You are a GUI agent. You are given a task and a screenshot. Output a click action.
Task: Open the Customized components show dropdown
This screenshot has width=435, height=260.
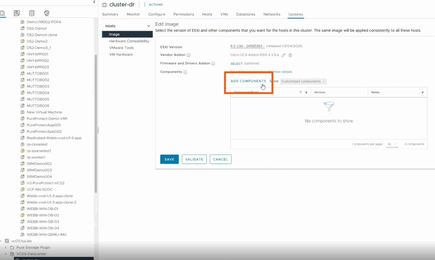[303, 81]
